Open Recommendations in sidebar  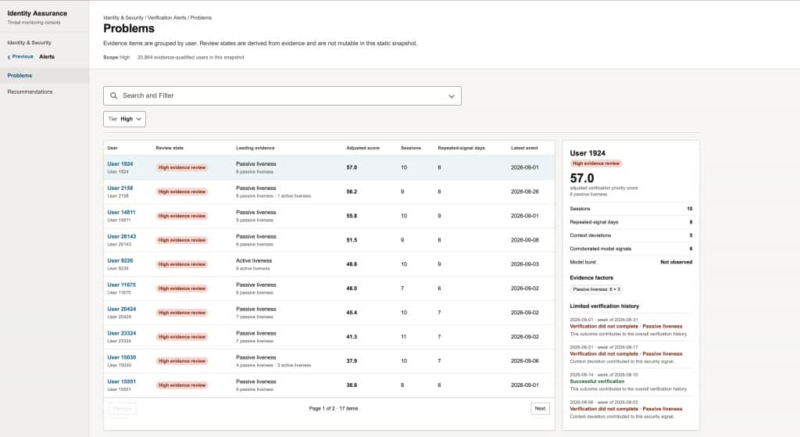30,92
